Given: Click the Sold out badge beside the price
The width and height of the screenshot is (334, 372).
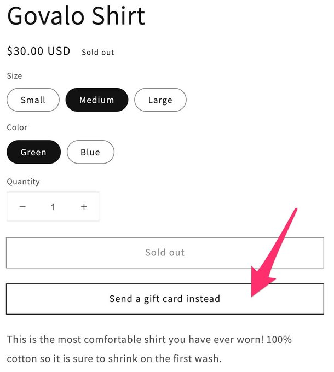Looking at the screenshot, I should coord(98,52).
